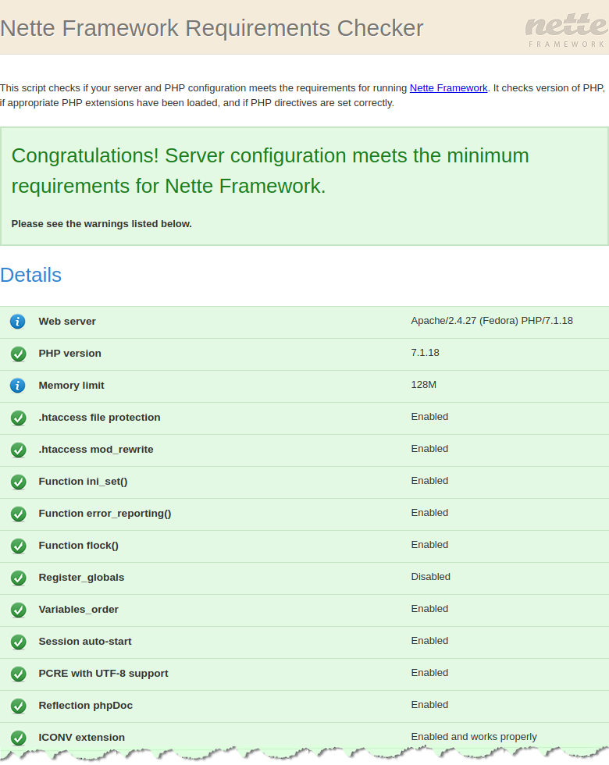Click 'Enabled' in the Function error_reporting() row

click(x=429, y=512)
